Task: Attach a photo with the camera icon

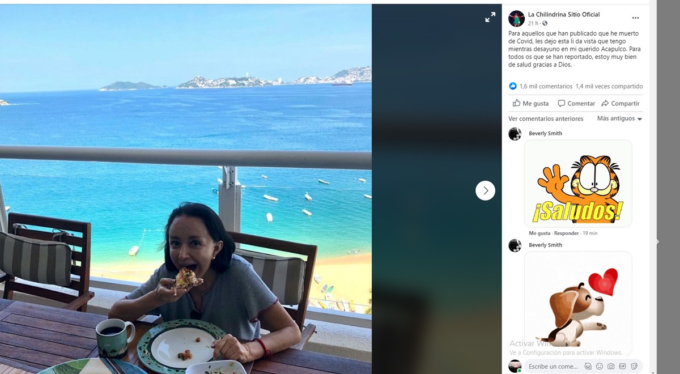Action: 611,367
